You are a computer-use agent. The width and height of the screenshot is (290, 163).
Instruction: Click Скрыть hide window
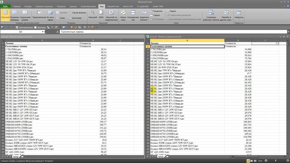155,15
